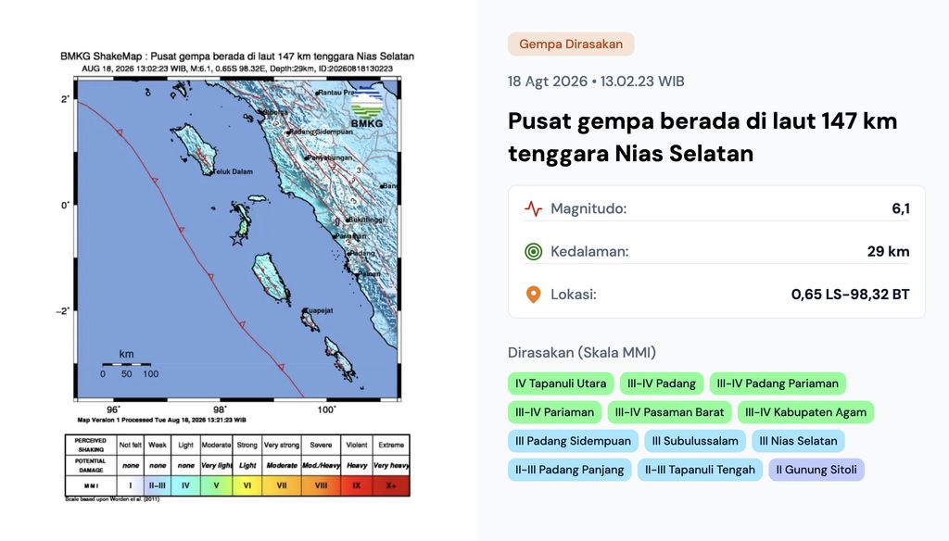The width and height of the screenshot is (949, 541).
Task: Click the shakemap image thumbnail
Action: coord(237,275)
